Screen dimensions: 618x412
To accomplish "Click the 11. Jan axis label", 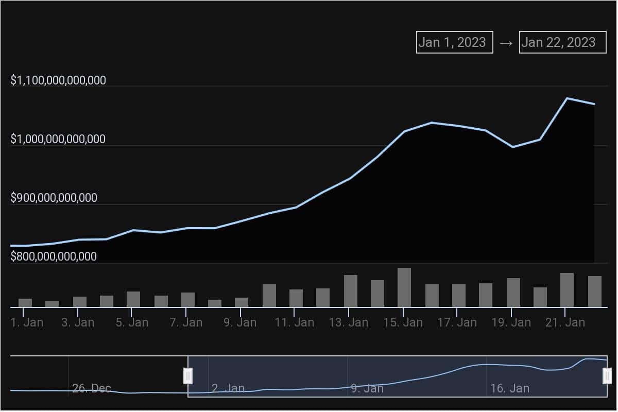I will coord(295,323).
